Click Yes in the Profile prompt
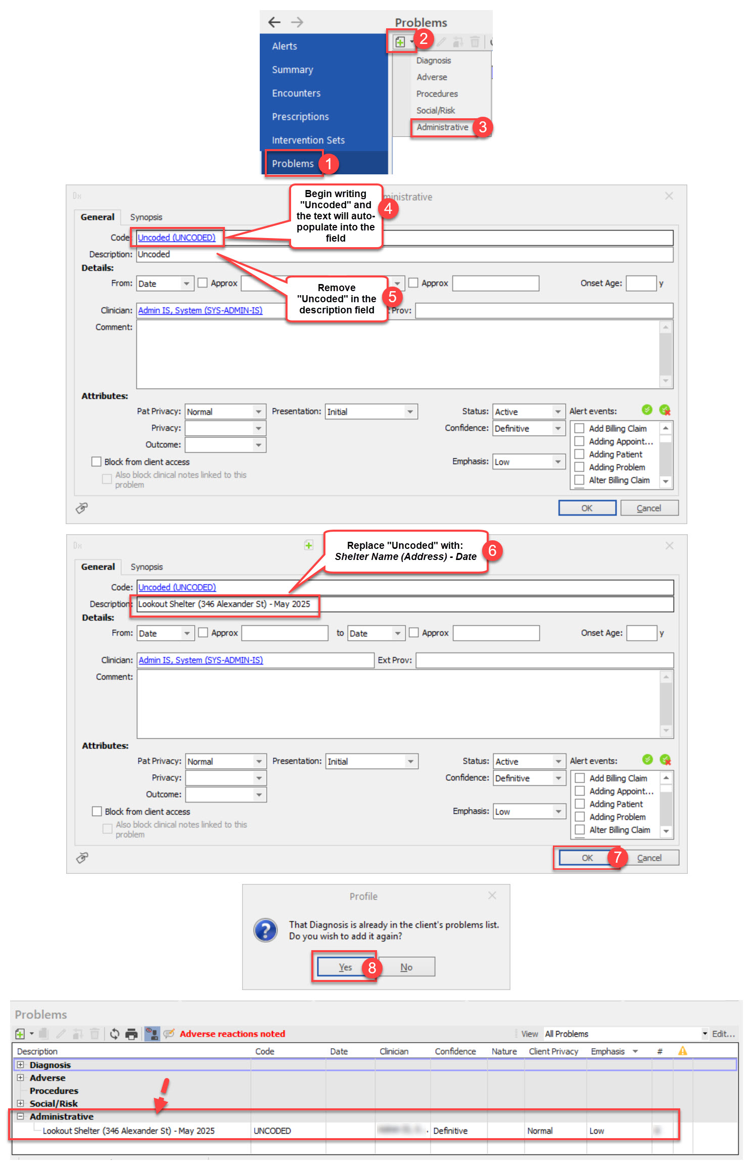 345,967
